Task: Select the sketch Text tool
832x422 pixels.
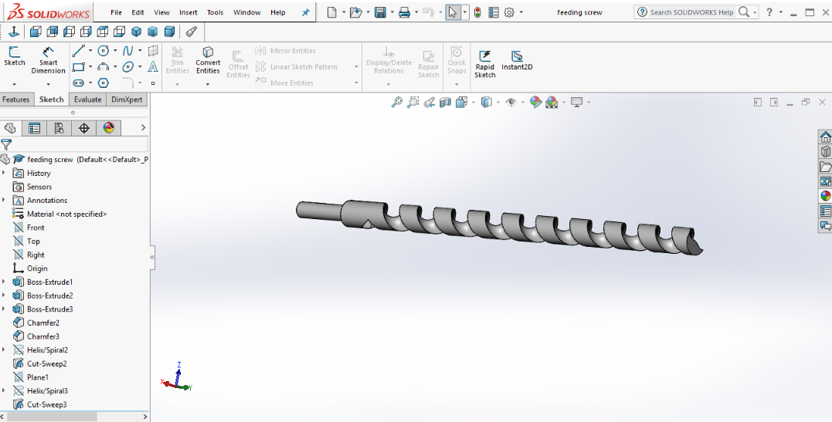Action: point(153,67)
